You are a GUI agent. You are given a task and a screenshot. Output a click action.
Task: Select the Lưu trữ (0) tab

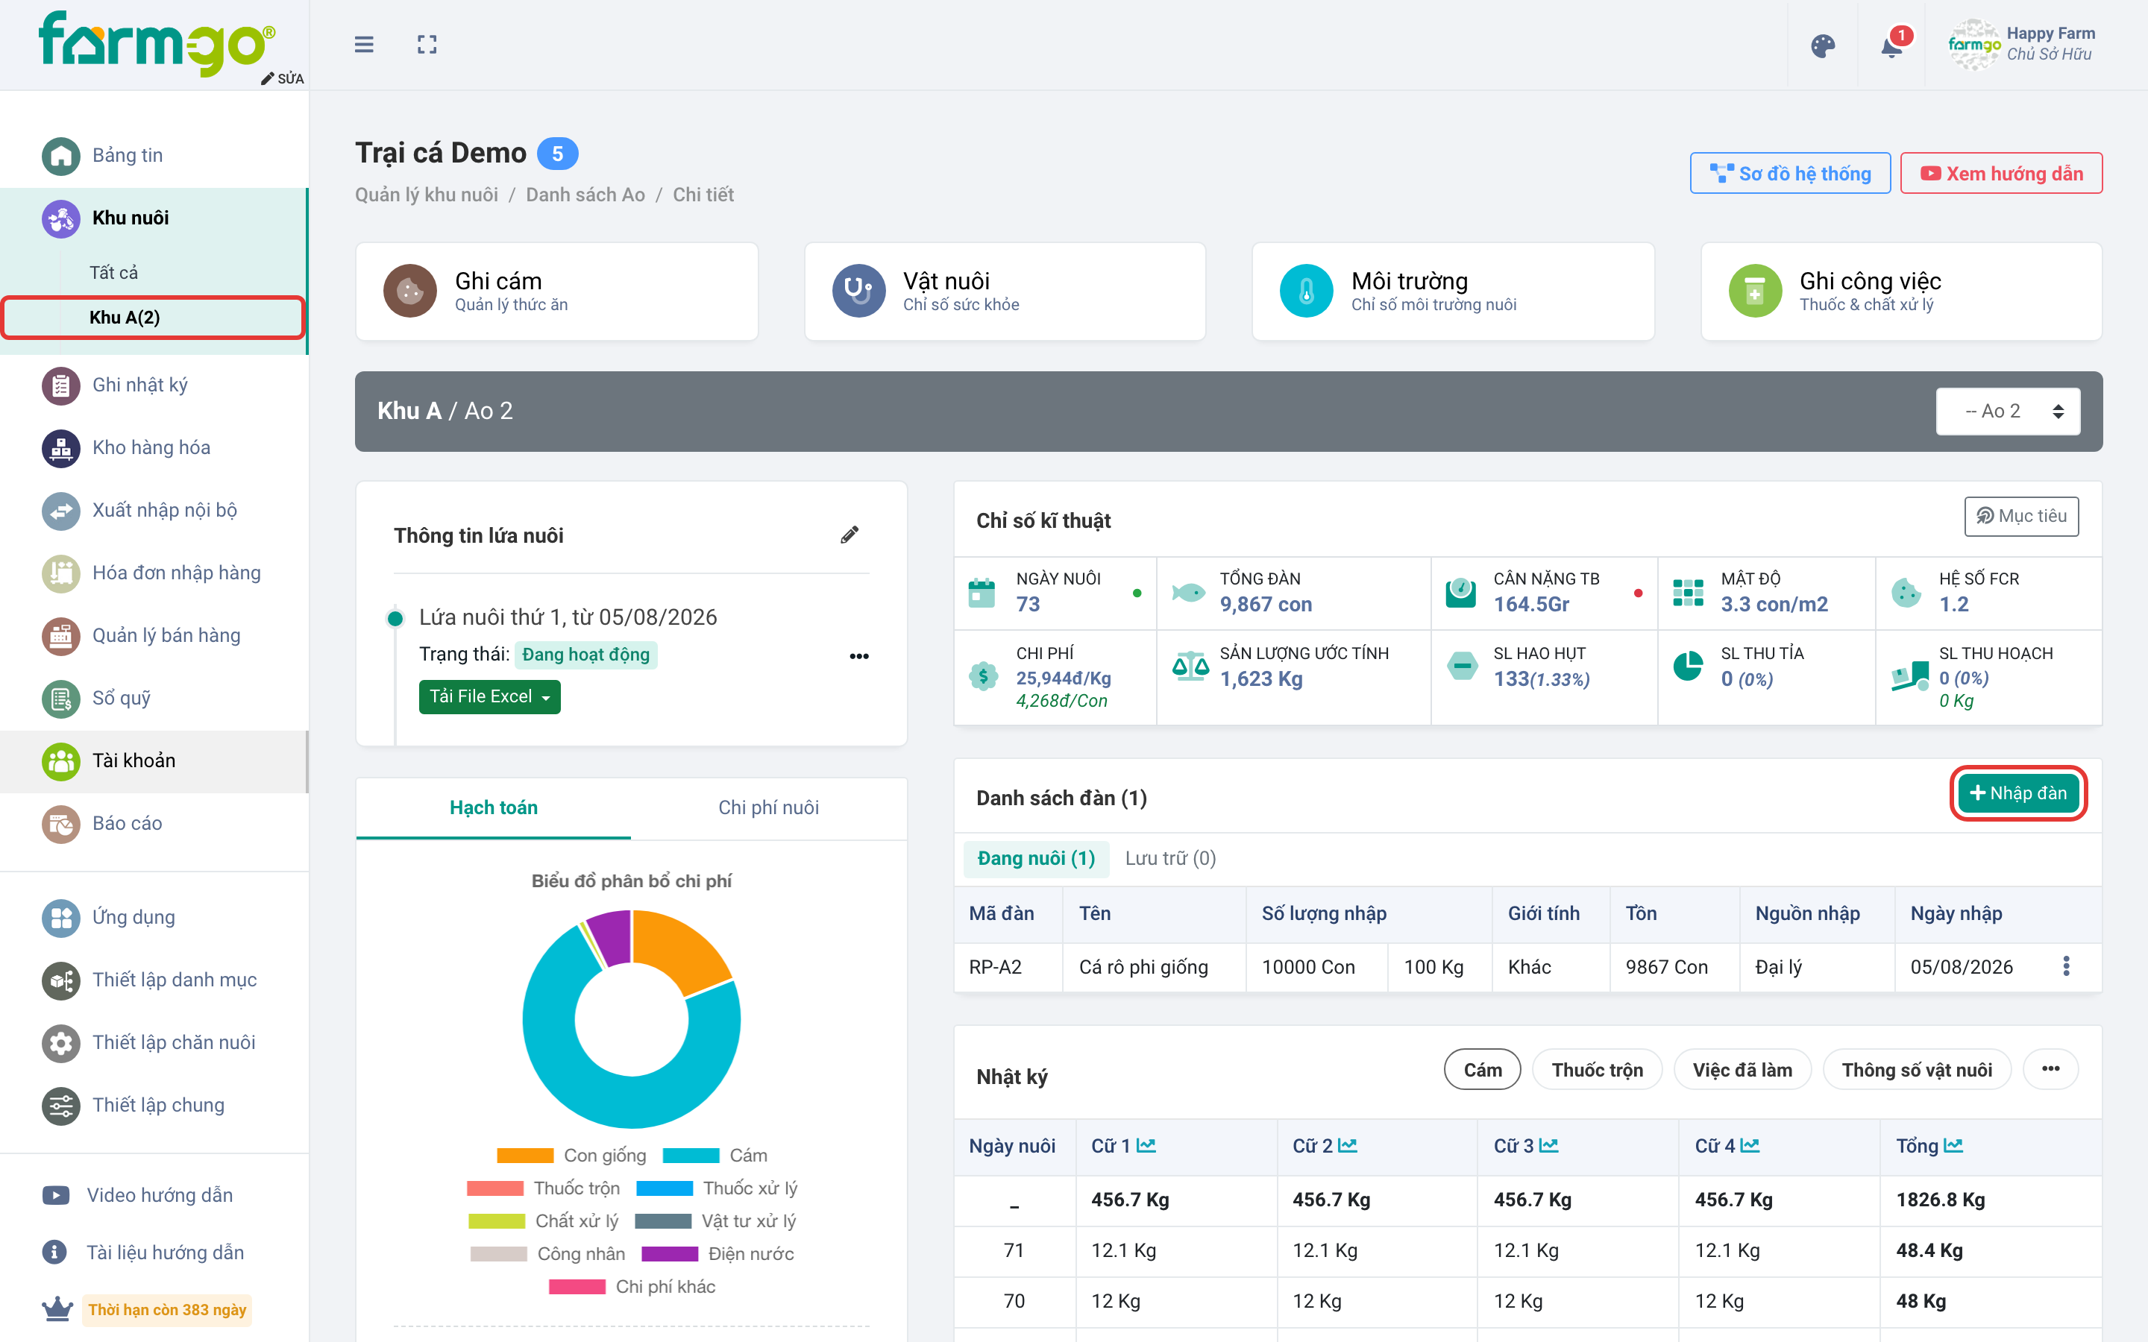pos(1170,858)
